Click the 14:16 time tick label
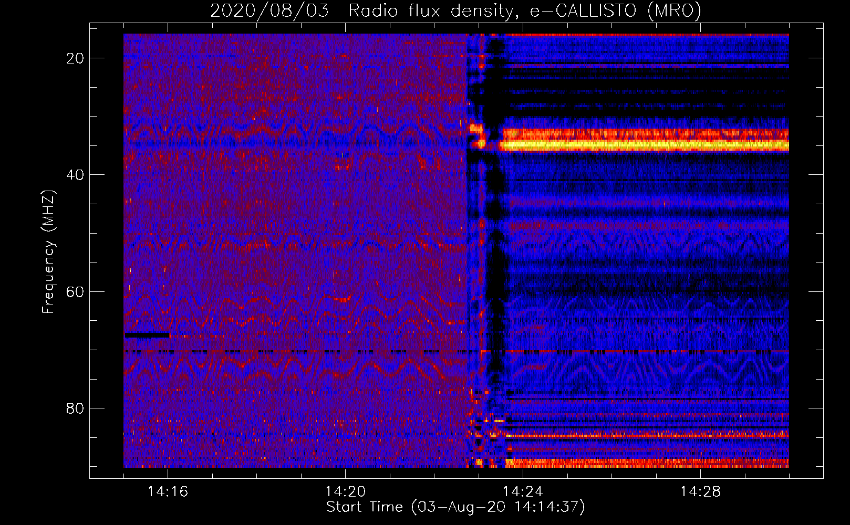Screen dimensions: 850x525 point(168,491)
